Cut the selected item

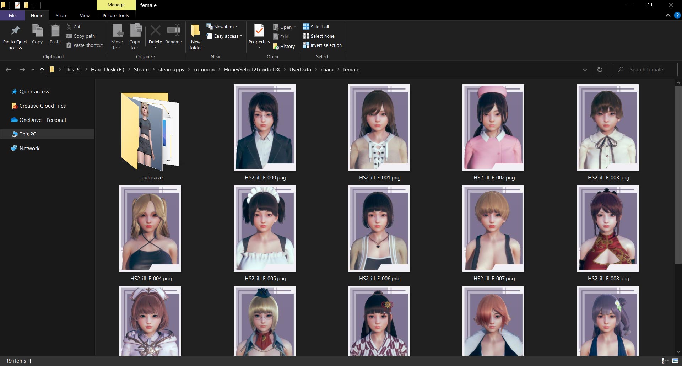[x=74, y=27]
